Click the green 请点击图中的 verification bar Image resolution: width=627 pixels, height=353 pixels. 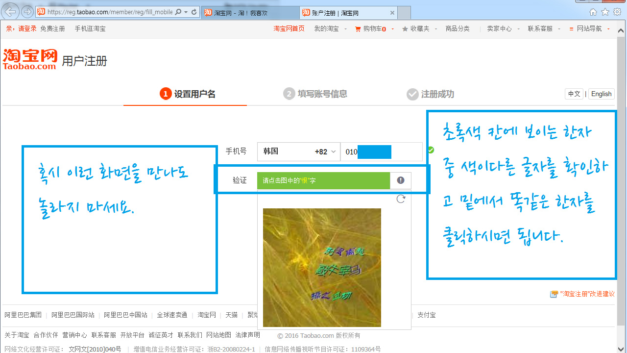click(323, 180)
